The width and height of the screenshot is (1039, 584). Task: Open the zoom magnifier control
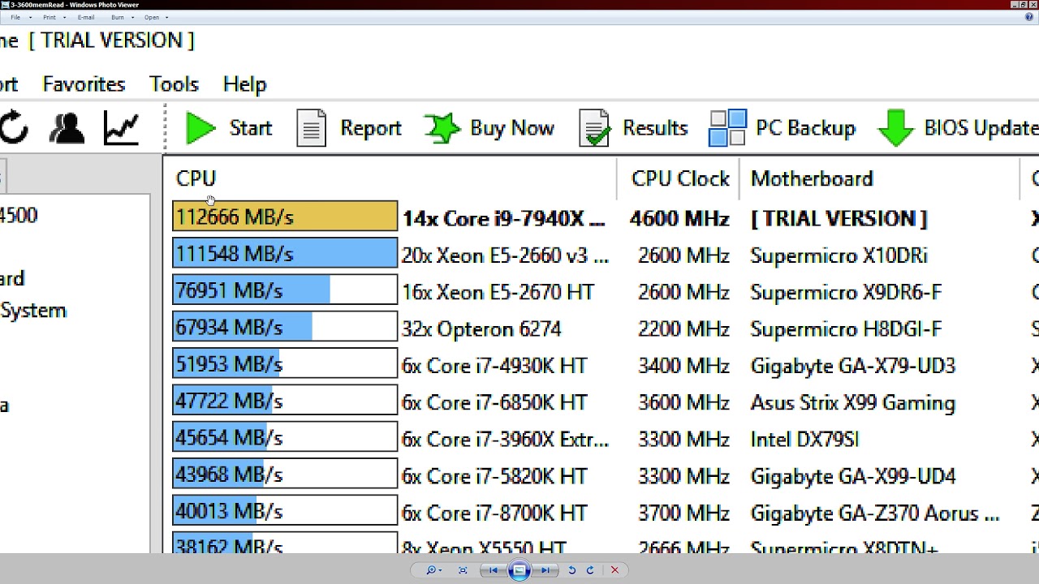(434, 570)
